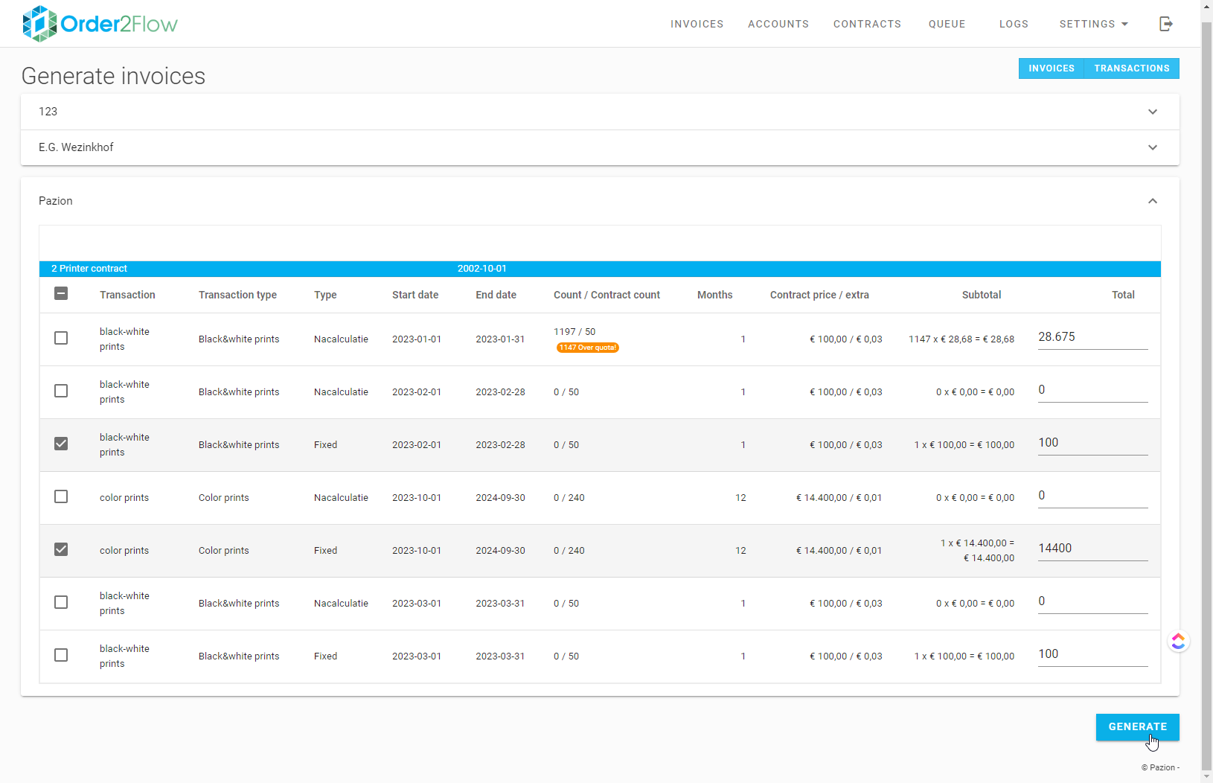
Task: Expand the E.G. Wezinkhof panel
Action: click(600, 147)
